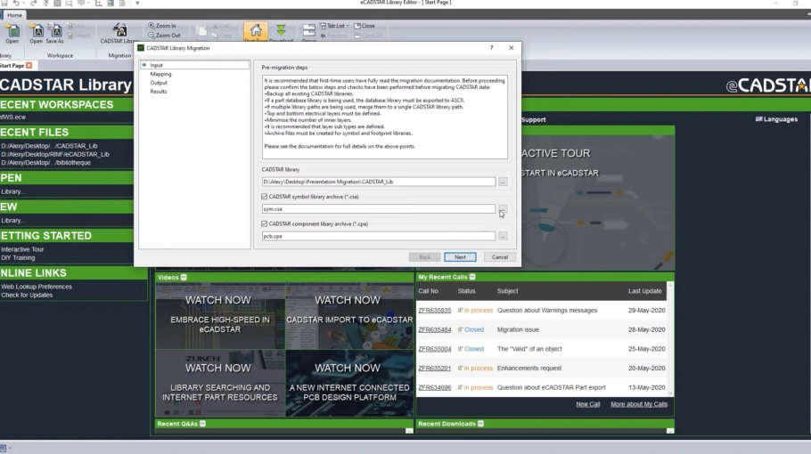The height and width of the screenshot is (454, 811).
Task: Click the Zoom In tool
Action: 162,25
